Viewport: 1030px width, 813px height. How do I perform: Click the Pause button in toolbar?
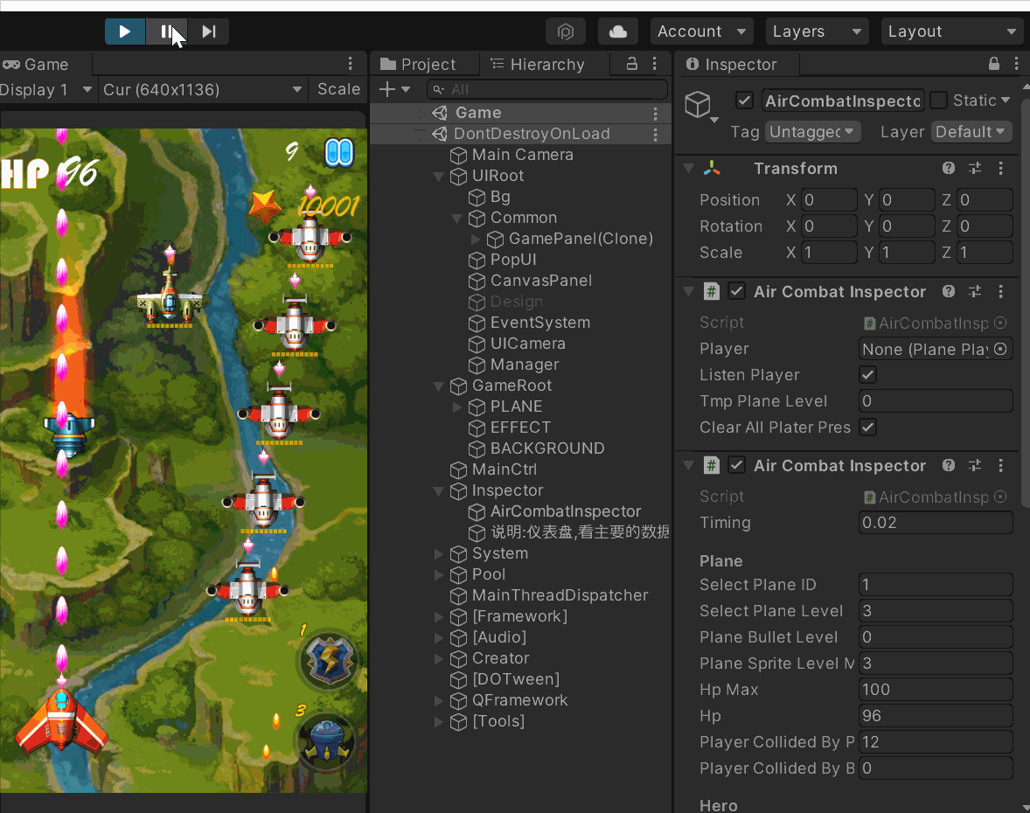tap(167, 31)
